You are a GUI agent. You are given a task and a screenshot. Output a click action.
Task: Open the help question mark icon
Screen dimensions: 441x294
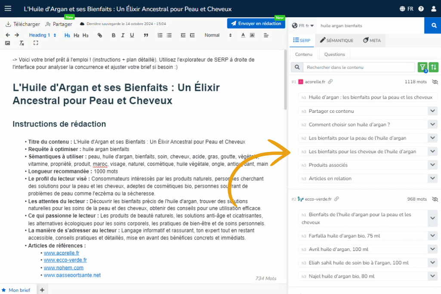[421, 9]
